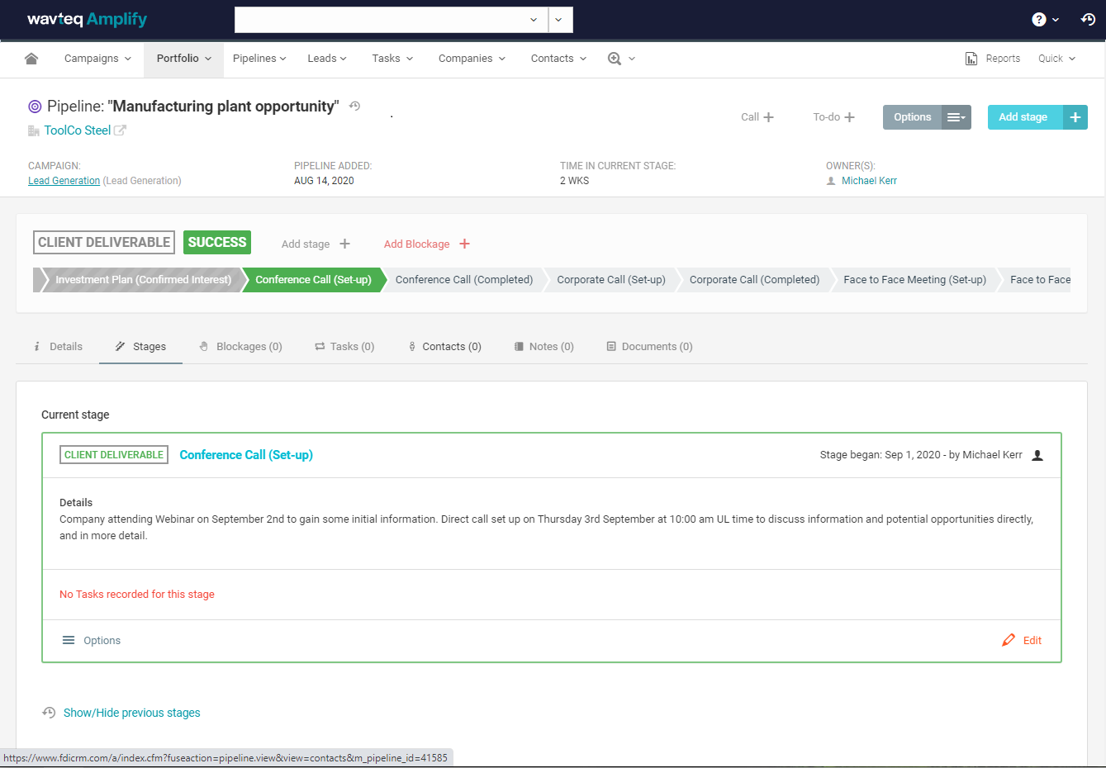Click the home icon in the navigation bar
This screenshot has height=768, width=1106.
(32, 58)
